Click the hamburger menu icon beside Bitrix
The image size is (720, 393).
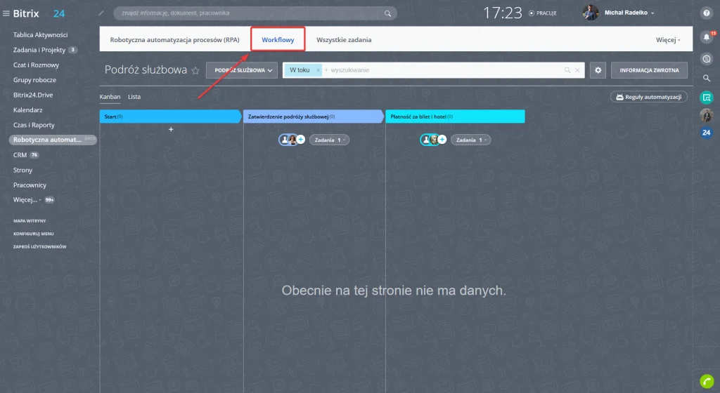pyautogui.click(x=6, y=13)
